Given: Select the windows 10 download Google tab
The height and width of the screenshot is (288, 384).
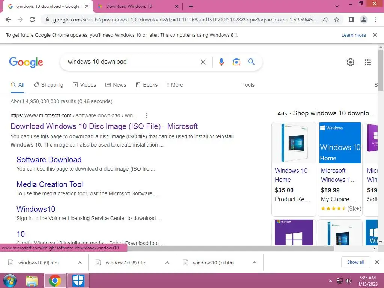Looking at the screenshot, I should (48, 7).
